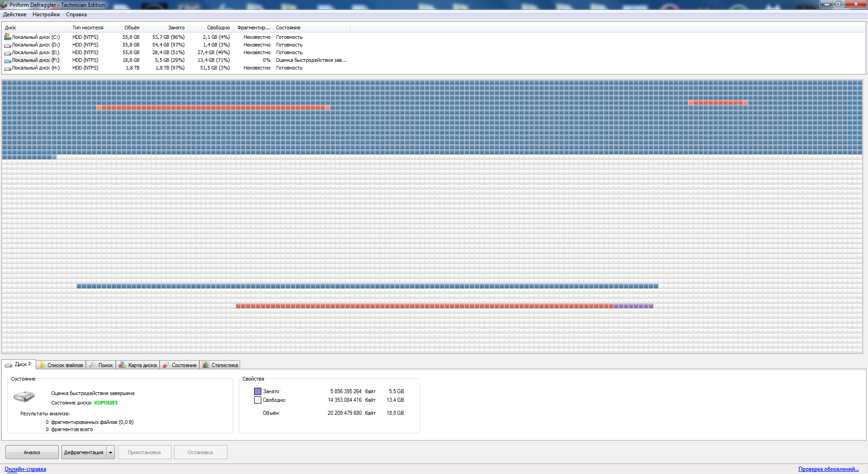Click the drive icon for Локальный диск (C:)
868x474 pixels.
point(8,37)
